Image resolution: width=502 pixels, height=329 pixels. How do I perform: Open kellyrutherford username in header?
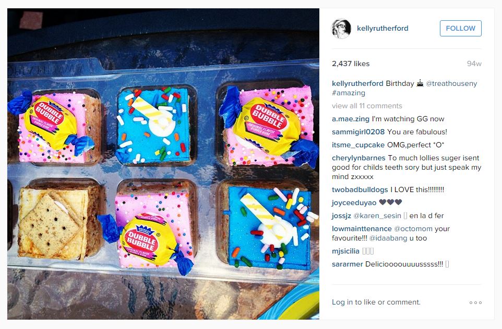pos(383,28)
